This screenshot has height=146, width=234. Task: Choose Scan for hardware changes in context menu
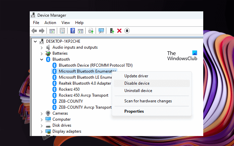(152, 101)
